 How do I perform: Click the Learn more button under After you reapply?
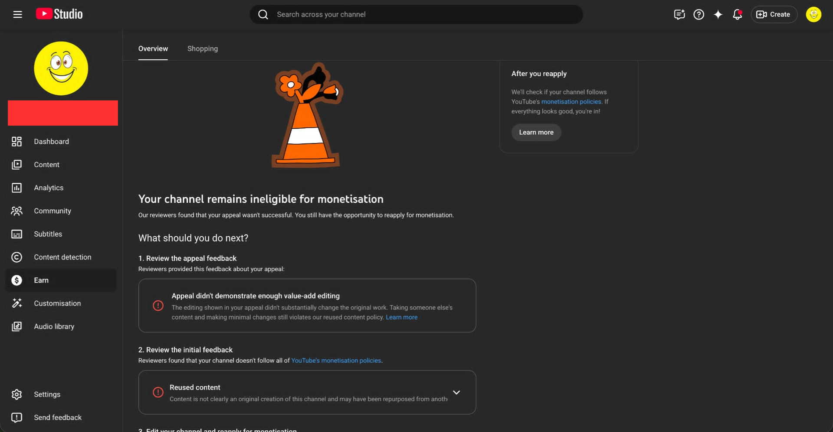coord(536,133)
